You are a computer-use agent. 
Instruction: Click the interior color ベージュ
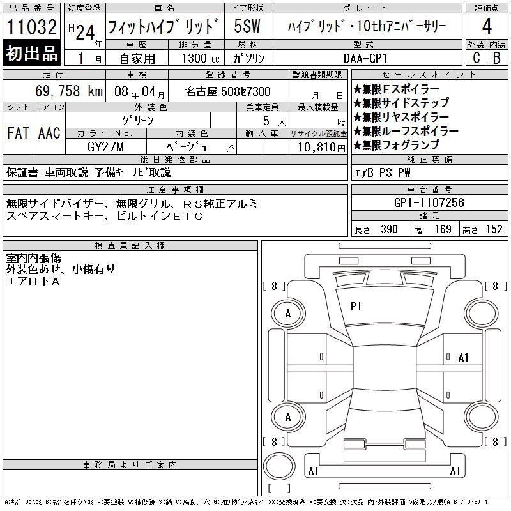click(x=187, y=147)
